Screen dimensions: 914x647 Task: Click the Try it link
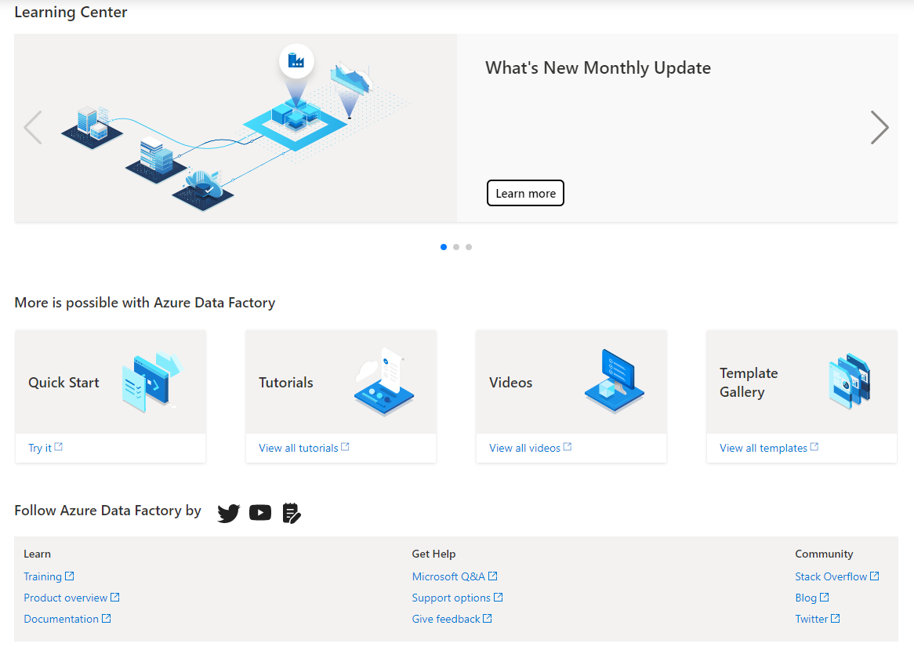tap(45, 448)
